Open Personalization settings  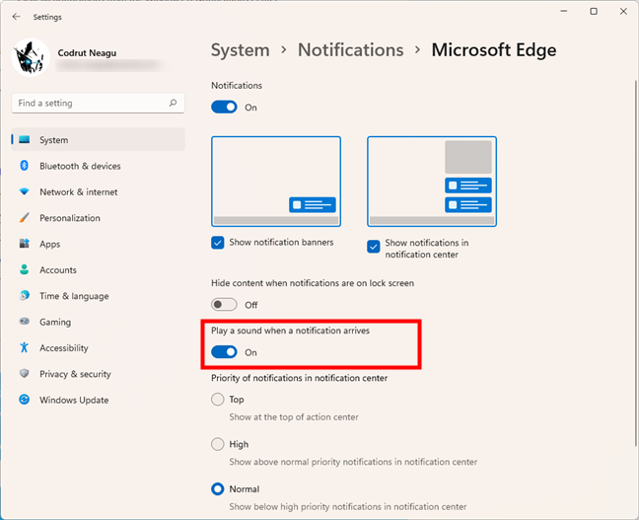(x=98, y=218)
